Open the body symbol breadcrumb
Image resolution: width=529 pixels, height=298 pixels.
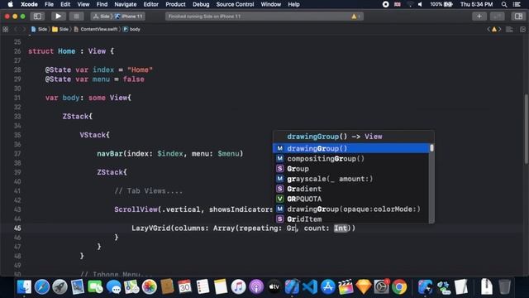pyautogui.click(x=131, y=30)
